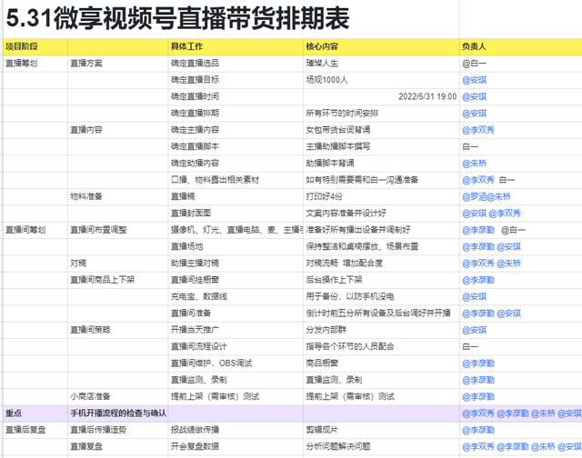Select the 助播主播对稿 cell

point(236,264)
